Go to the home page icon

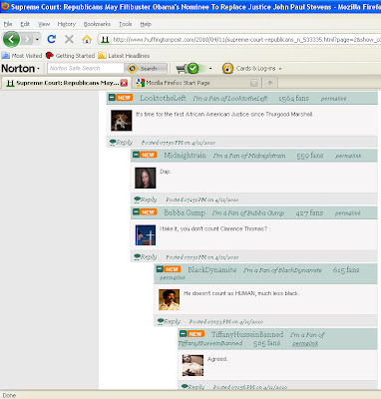coord(87,39)
